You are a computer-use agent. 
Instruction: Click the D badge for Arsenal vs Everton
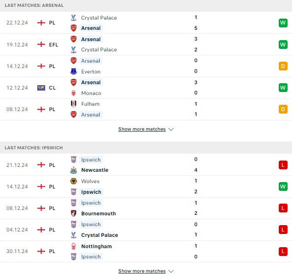pos(283,66)
